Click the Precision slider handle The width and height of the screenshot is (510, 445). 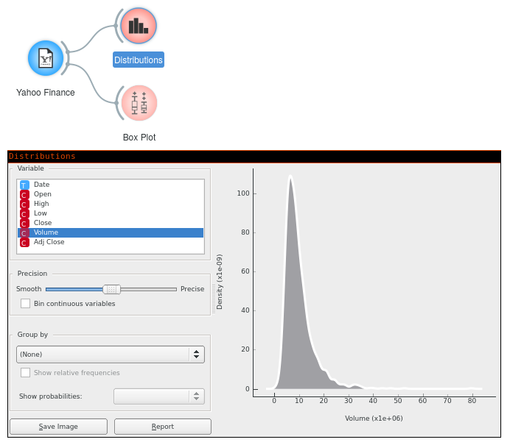(111, 289)
